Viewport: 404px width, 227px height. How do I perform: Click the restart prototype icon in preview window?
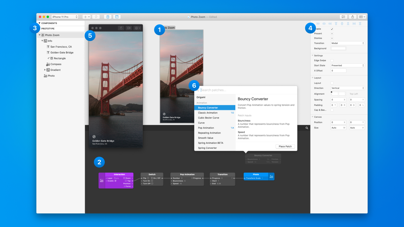[x=121, y=28]
